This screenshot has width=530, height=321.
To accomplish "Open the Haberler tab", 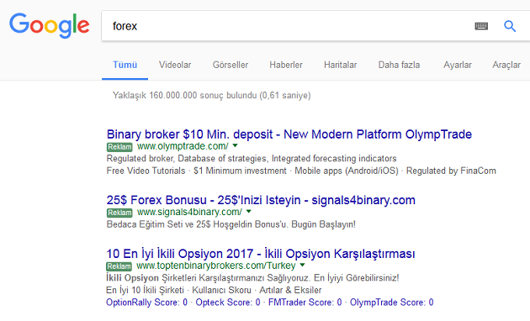I will [286, 65].
